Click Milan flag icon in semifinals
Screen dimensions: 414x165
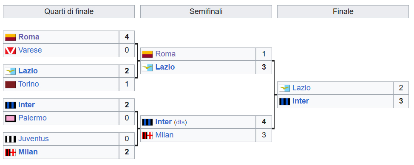coord(147,135)
